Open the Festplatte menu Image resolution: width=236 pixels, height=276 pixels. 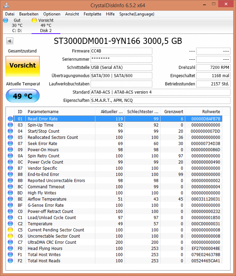pos(93,14)
